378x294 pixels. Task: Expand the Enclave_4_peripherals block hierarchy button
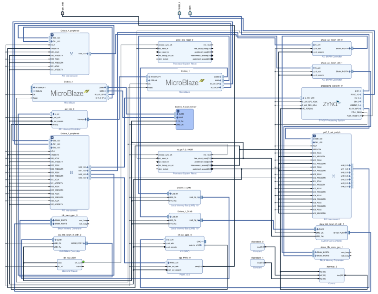tap(52, 35)
